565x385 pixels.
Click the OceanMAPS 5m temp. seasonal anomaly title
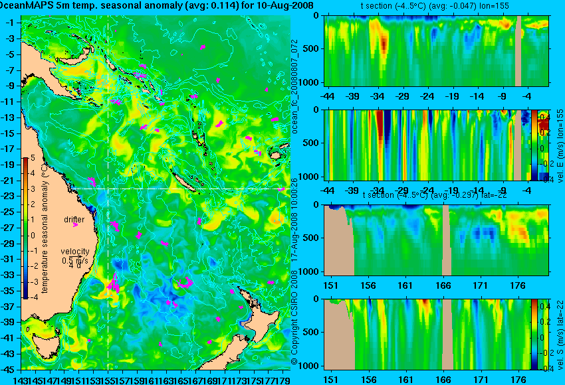[x=157, y=6]
